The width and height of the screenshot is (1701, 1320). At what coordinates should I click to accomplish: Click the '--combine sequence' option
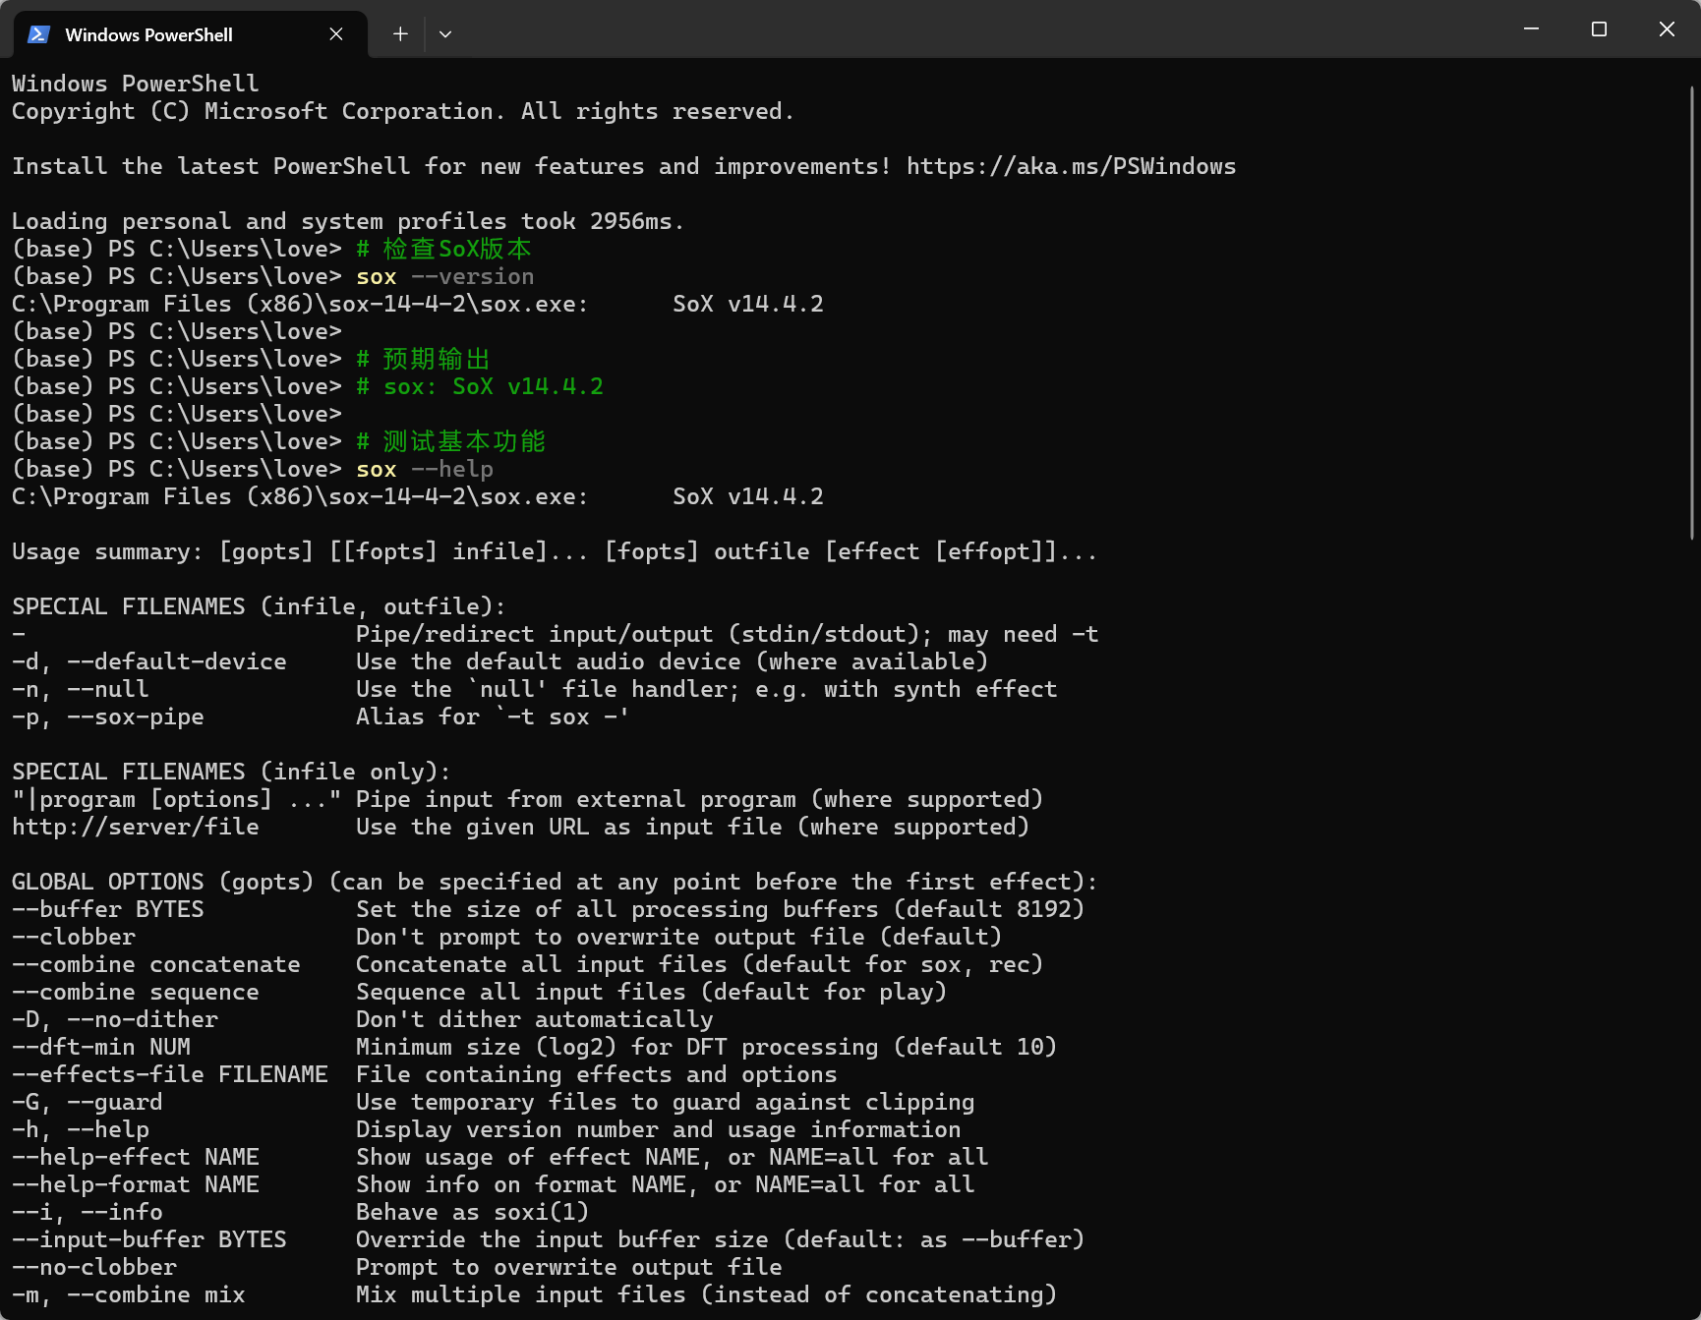(136, 992)
